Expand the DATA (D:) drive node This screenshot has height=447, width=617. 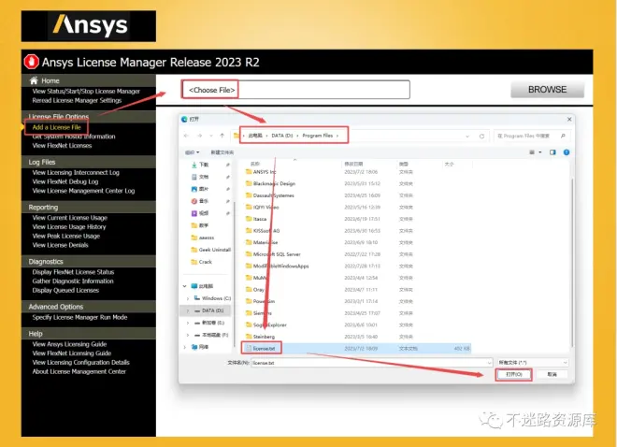click(188, 310)
